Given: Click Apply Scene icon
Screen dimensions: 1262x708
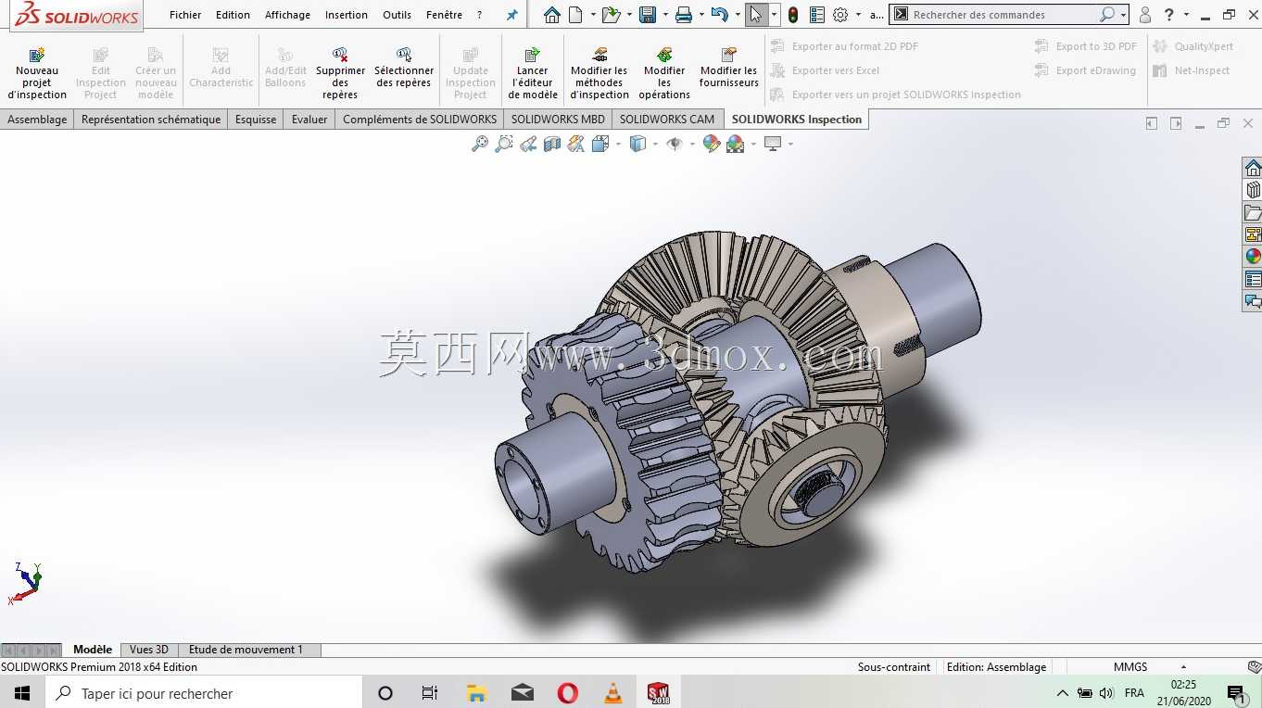Looking at the screenshot, I should pyautogui.click(x=736, y=144).
